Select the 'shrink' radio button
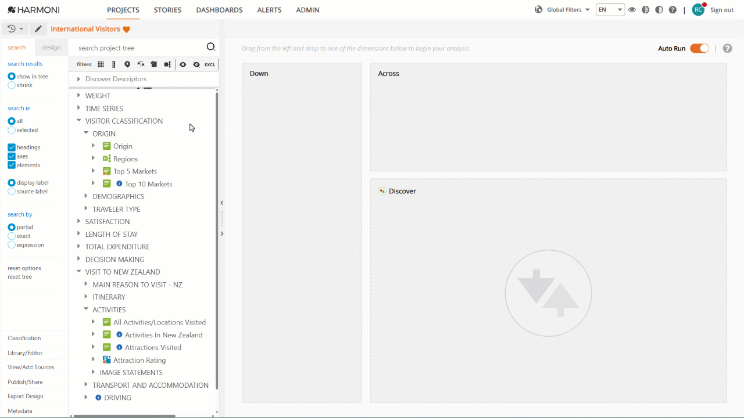 point(12,85)
